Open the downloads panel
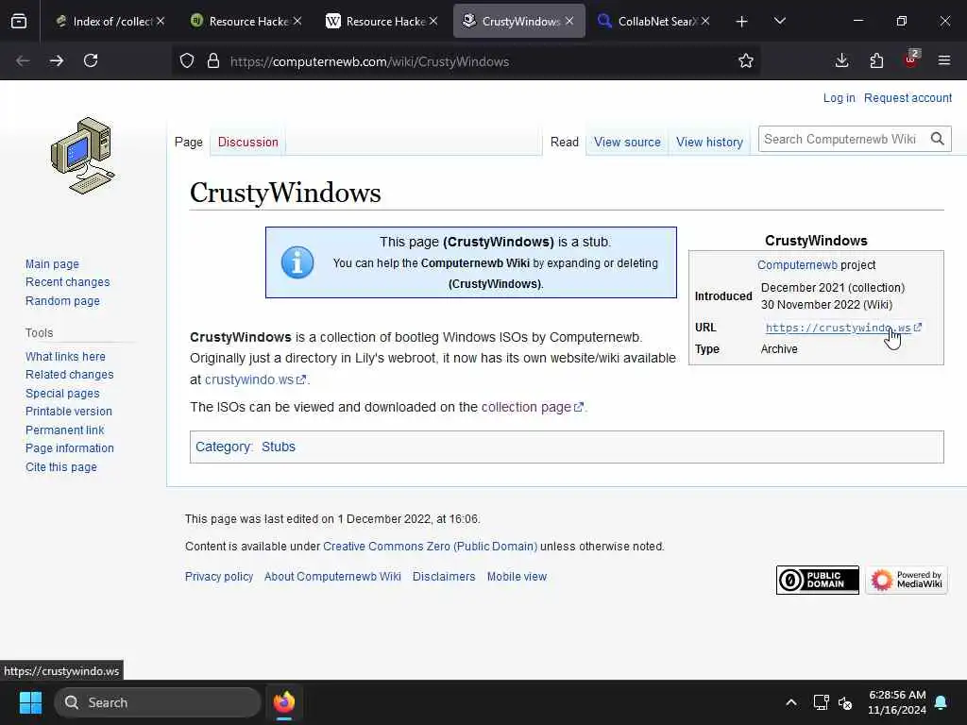 click(841, 60)
